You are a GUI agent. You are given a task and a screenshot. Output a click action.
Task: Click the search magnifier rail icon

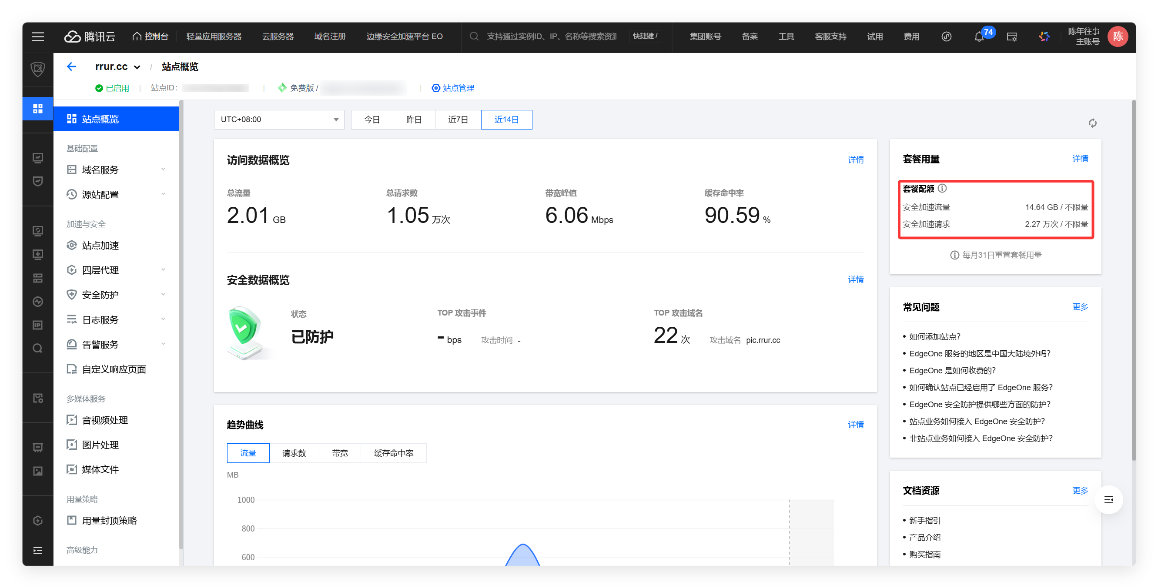(x=38, y=349)
